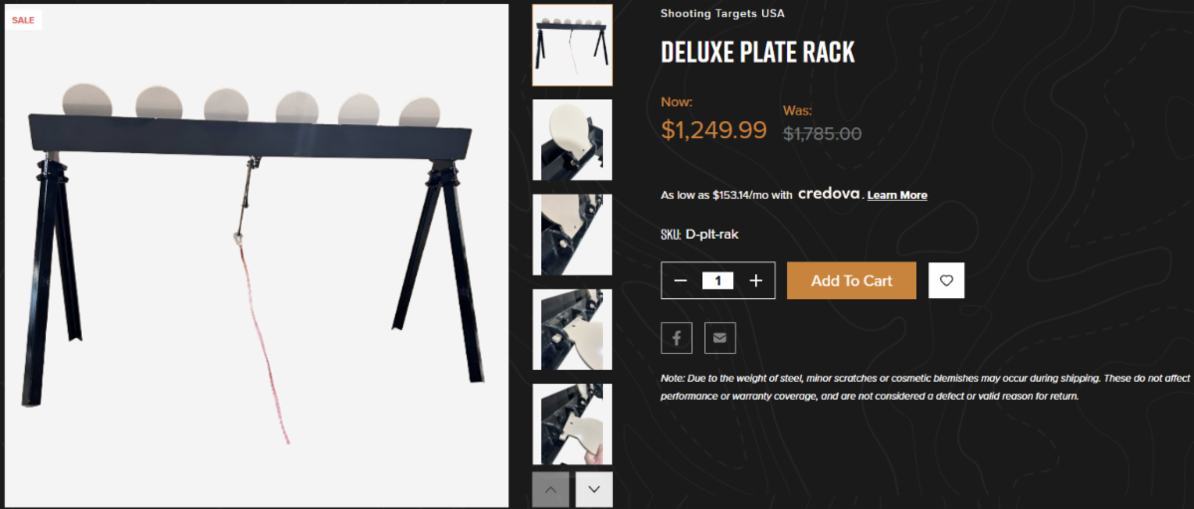Increase quantity with plus button
Image resolution: width=1194 pixels, height=509 pixels.
pyautogui.click(x=756, y=281)
